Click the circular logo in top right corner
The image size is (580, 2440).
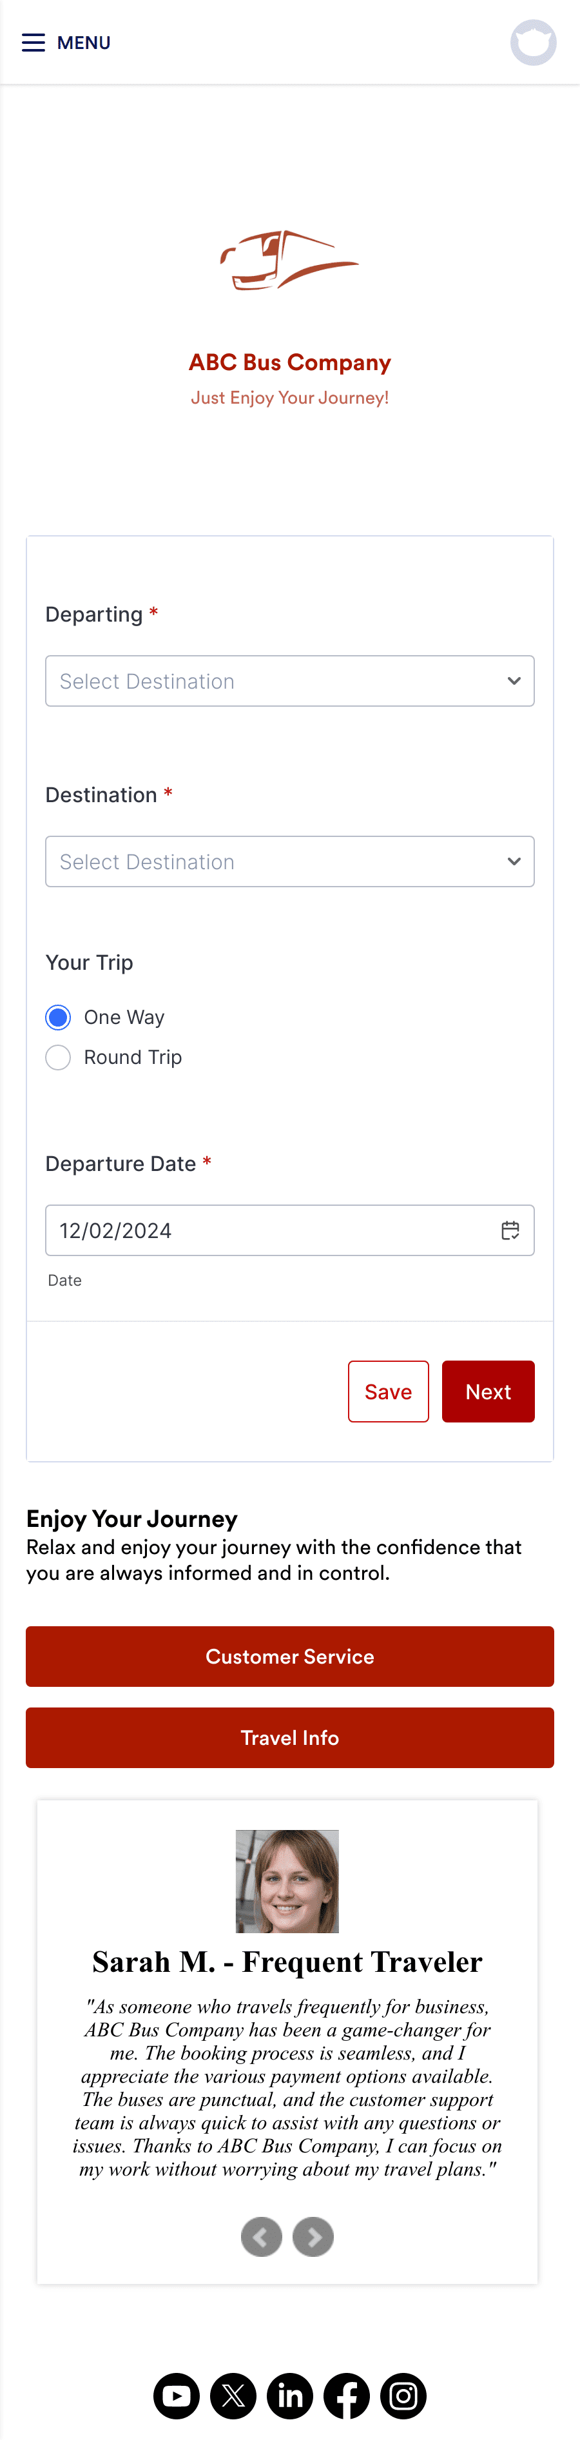533,42
